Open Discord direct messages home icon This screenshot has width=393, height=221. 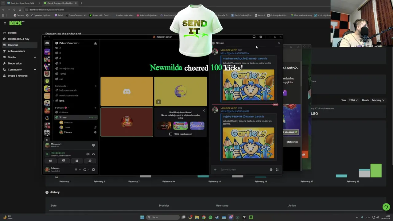47,43
